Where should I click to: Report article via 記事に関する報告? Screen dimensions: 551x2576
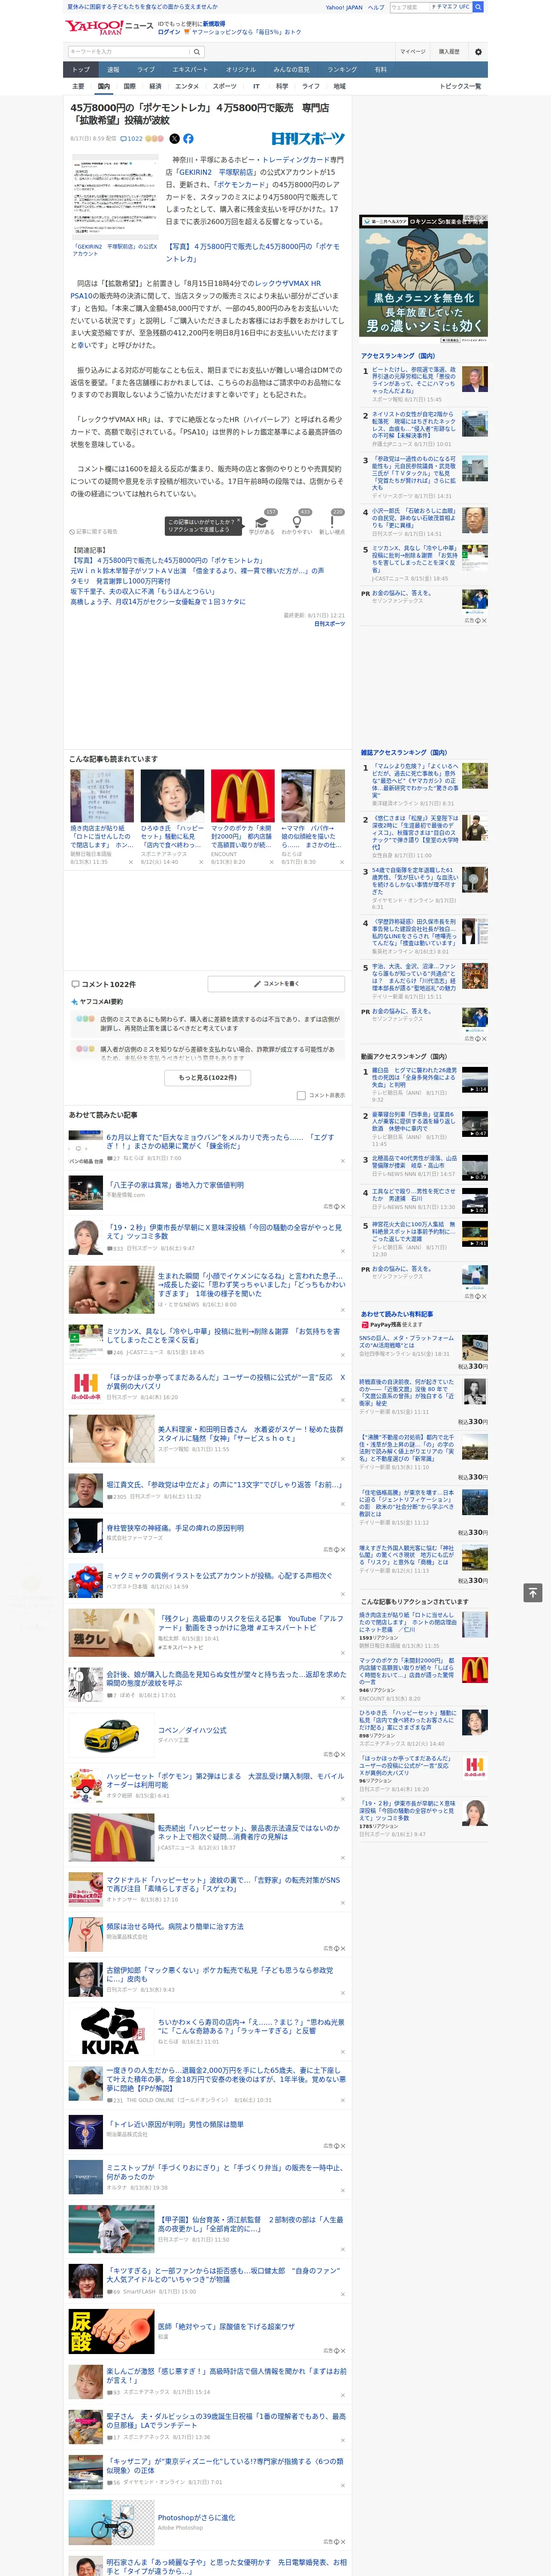[94, 531]
